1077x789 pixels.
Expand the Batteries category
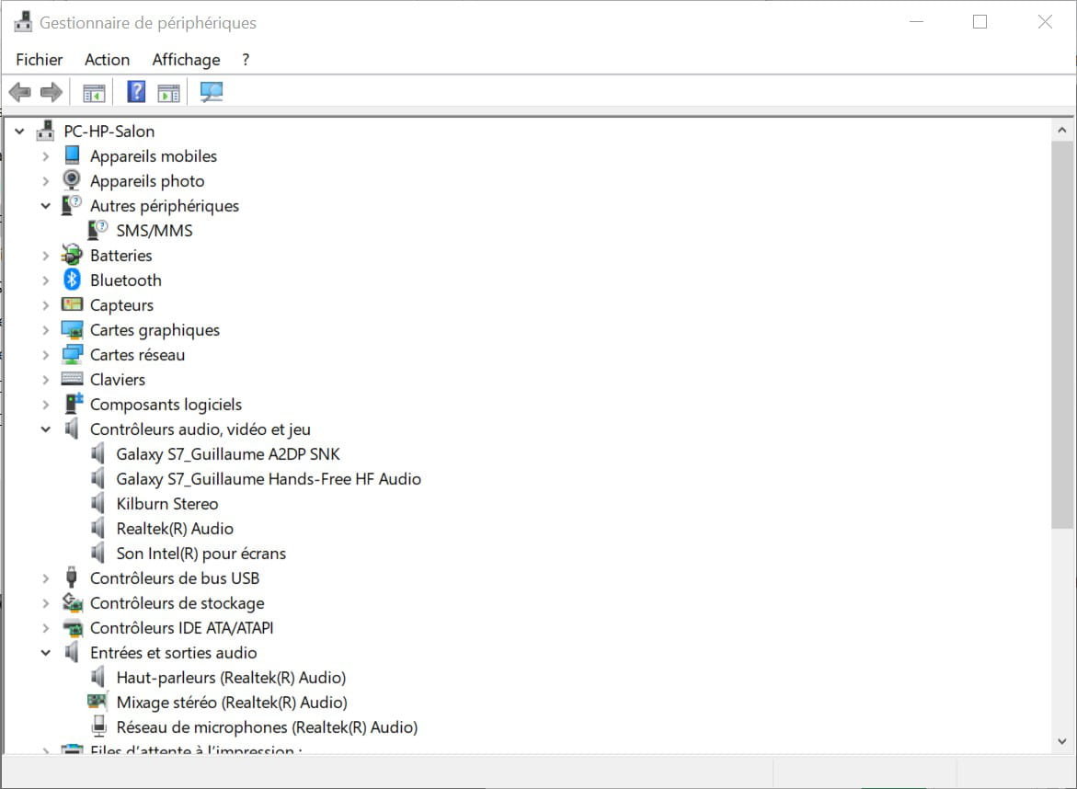(x=45, y=256)
